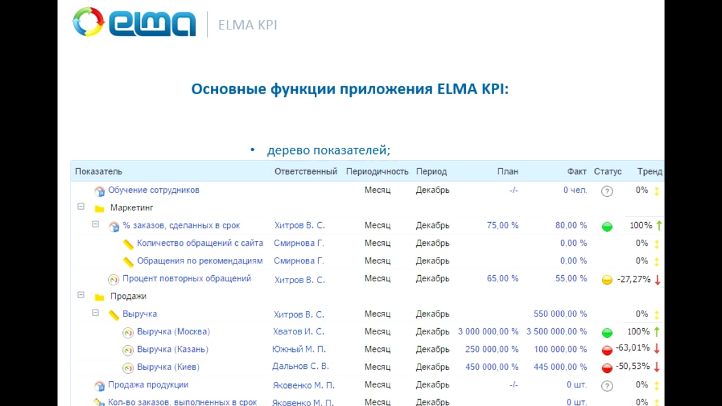Click ELMA KPI title text

pyautogui.click(x=248, y=25)
